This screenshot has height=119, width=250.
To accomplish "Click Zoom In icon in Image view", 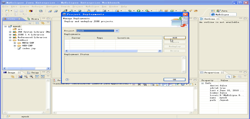I will (32, 77).
